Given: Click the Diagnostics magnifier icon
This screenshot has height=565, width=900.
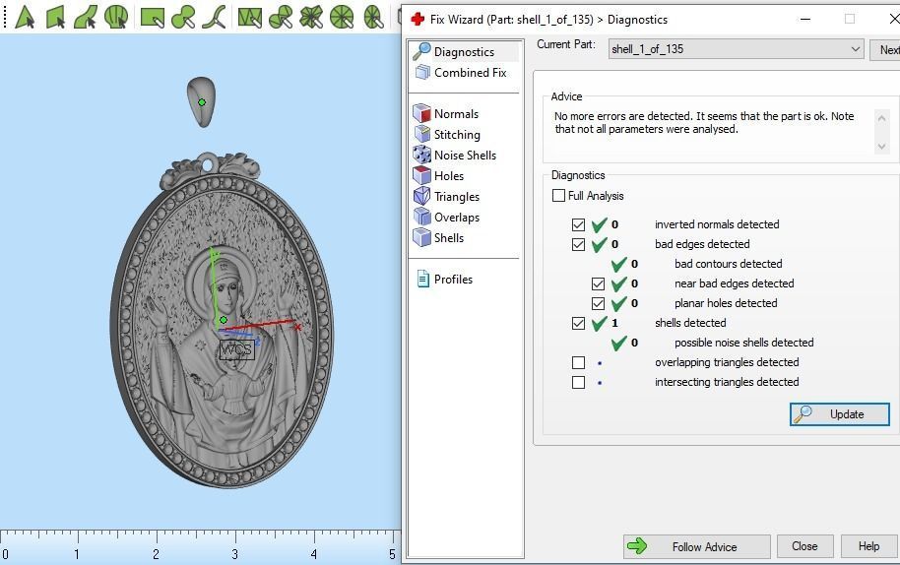Looking at the screenshot, I should click(x=421, y=51).
